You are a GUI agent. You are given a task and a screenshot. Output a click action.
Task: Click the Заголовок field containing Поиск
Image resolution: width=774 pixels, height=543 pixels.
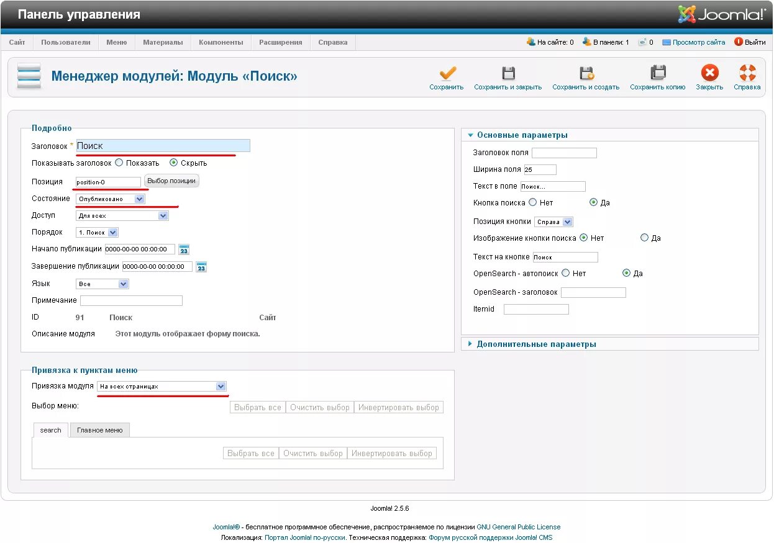163,146
